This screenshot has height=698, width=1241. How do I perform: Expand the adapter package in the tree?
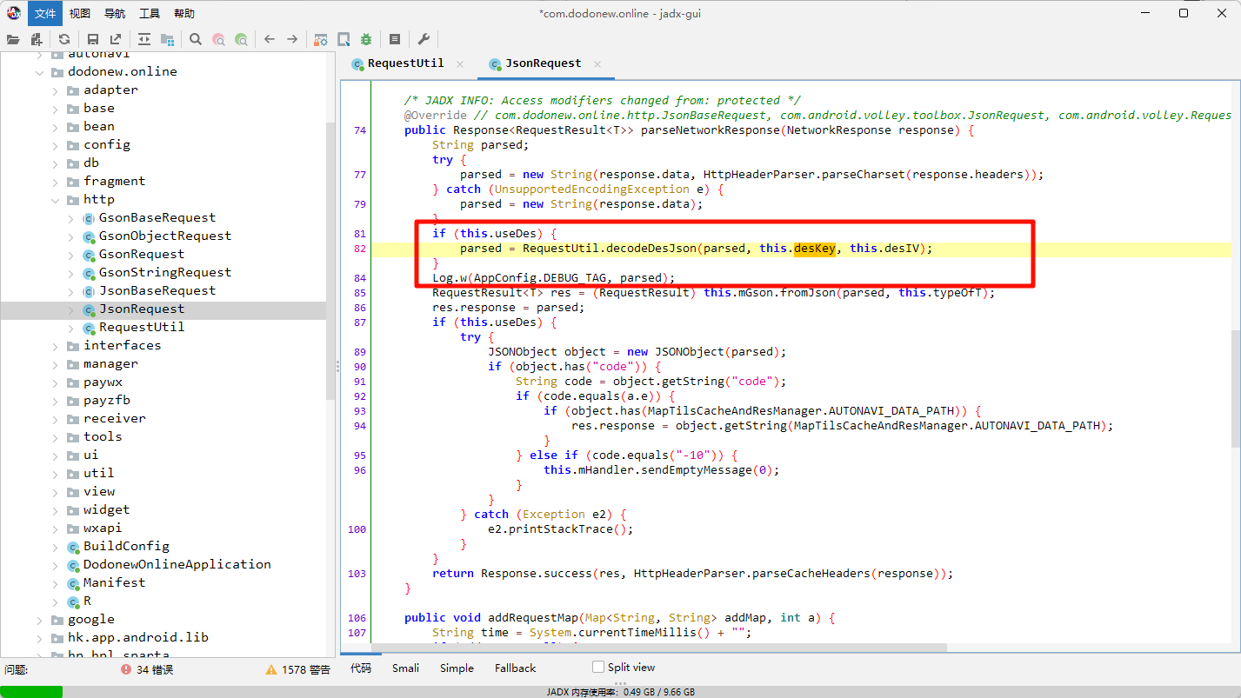click(x=55, y=90)
